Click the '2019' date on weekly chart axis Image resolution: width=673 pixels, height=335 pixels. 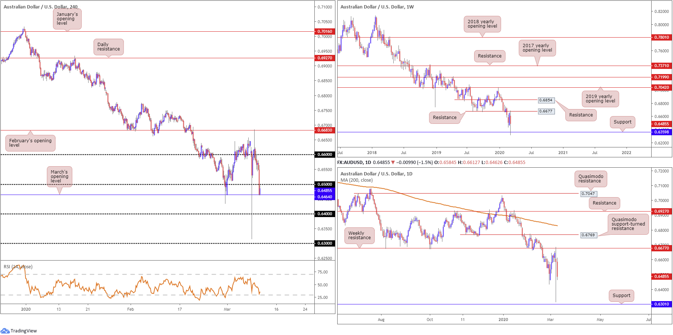[436, 153]
